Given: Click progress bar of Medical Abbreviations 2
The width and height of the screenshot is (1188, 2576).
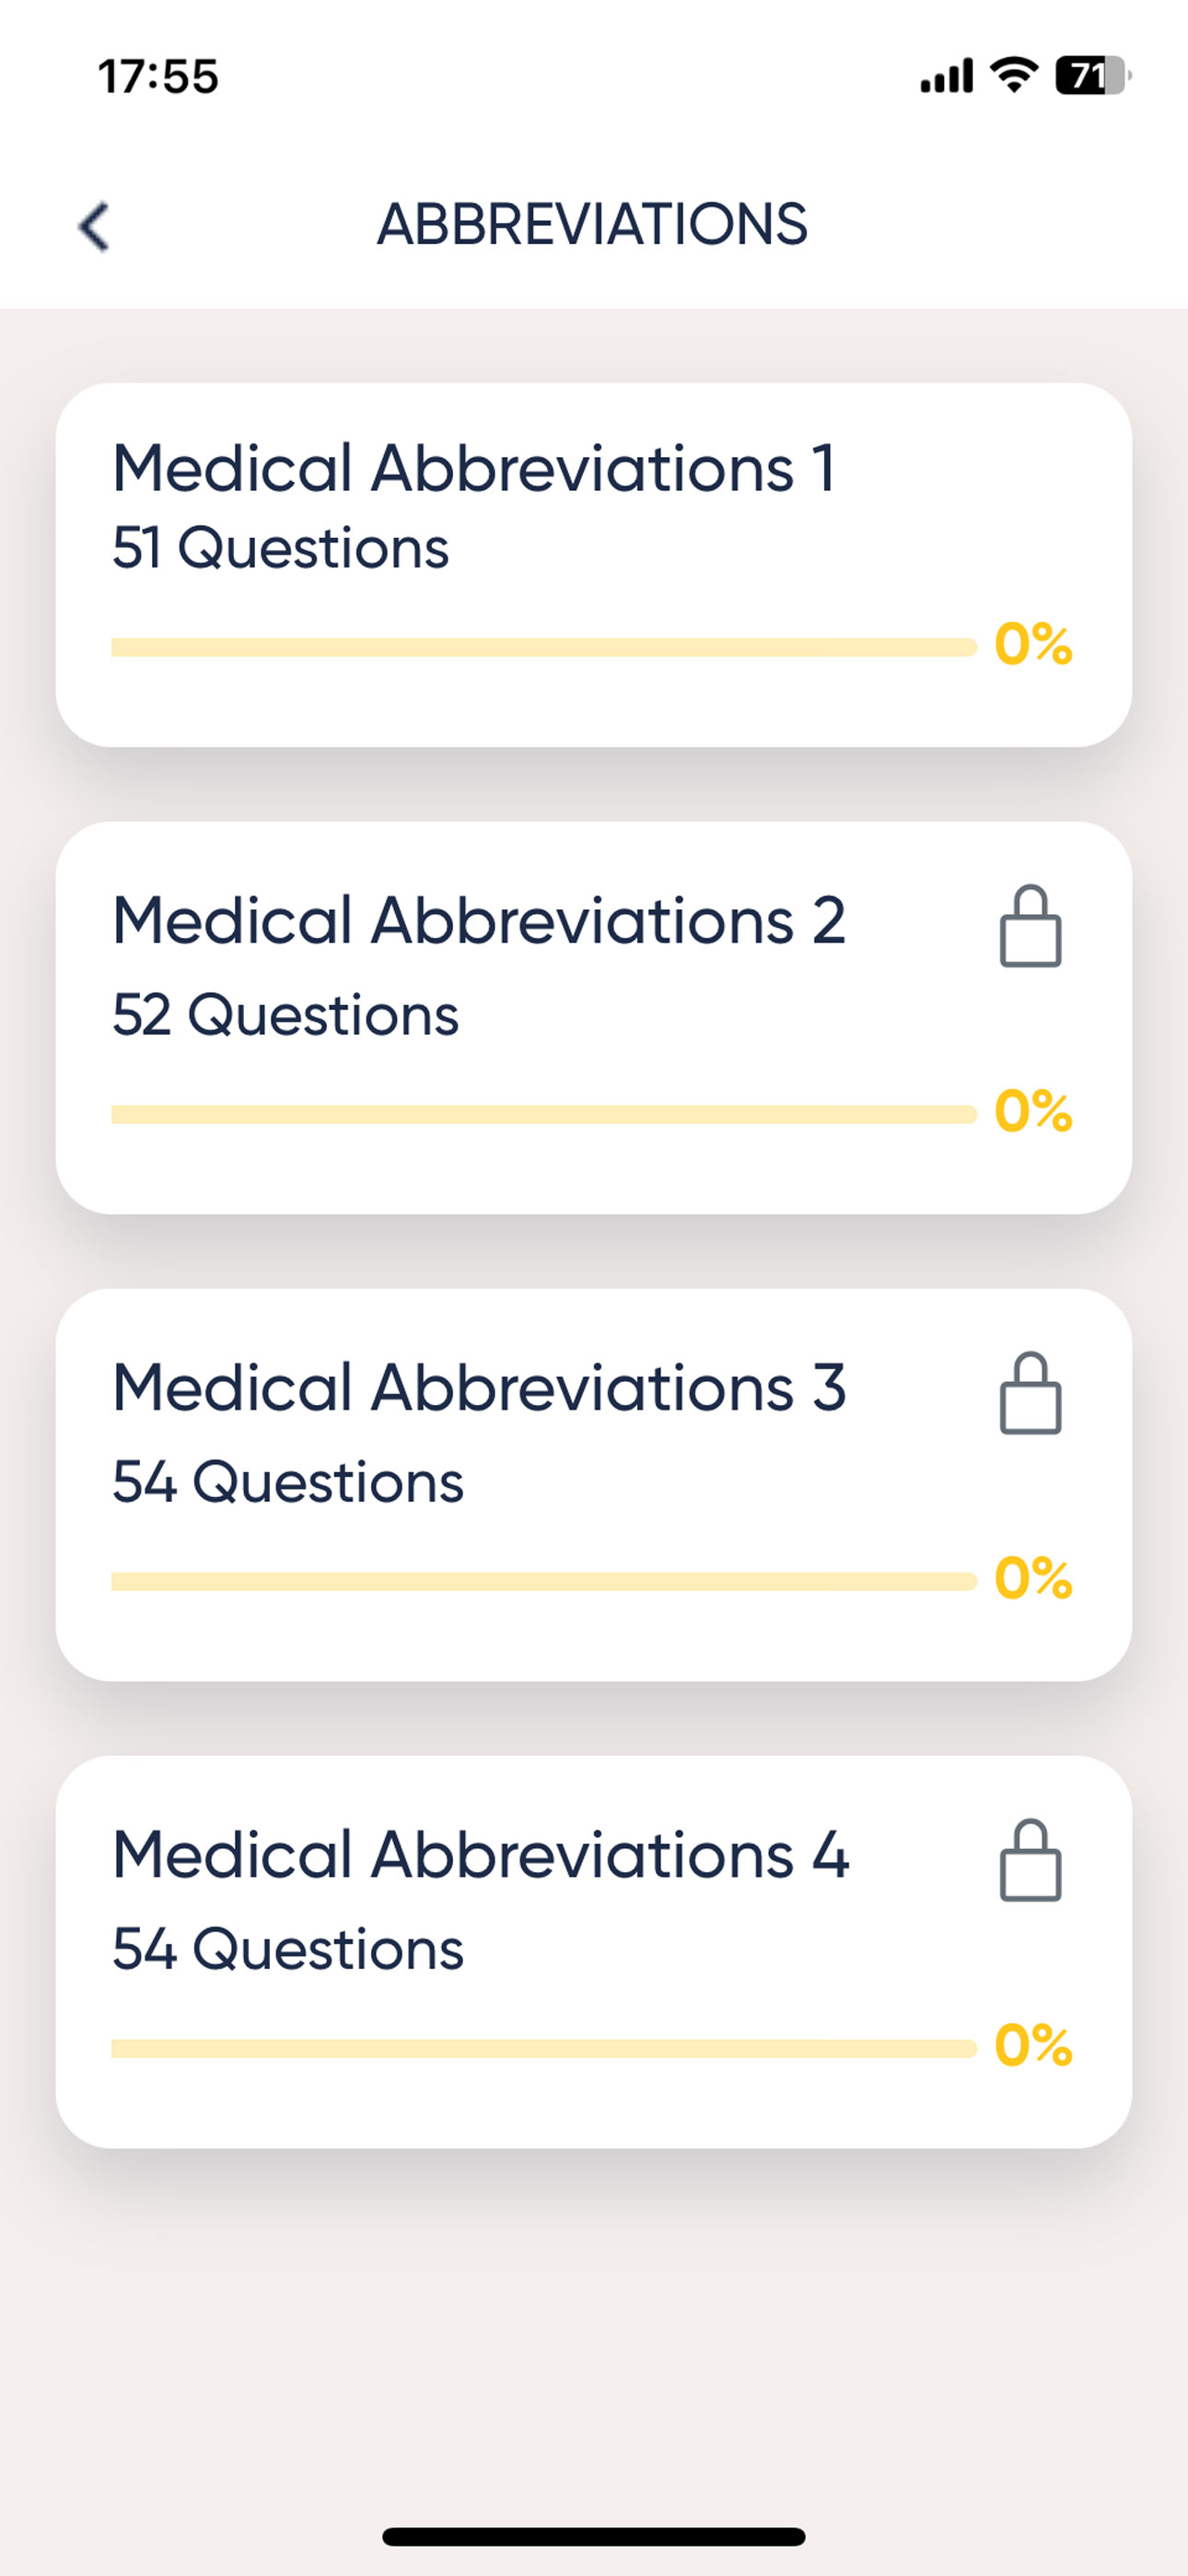Looking at the screenshot, I should 544,1114.
